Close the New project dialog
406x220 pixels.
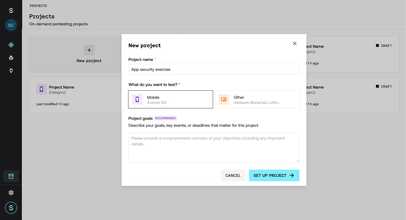(x=295, y=43)
